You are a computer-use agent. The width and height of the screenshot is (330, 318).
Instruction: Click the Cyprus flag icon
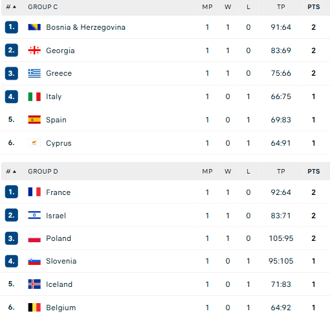click(34, 143)
